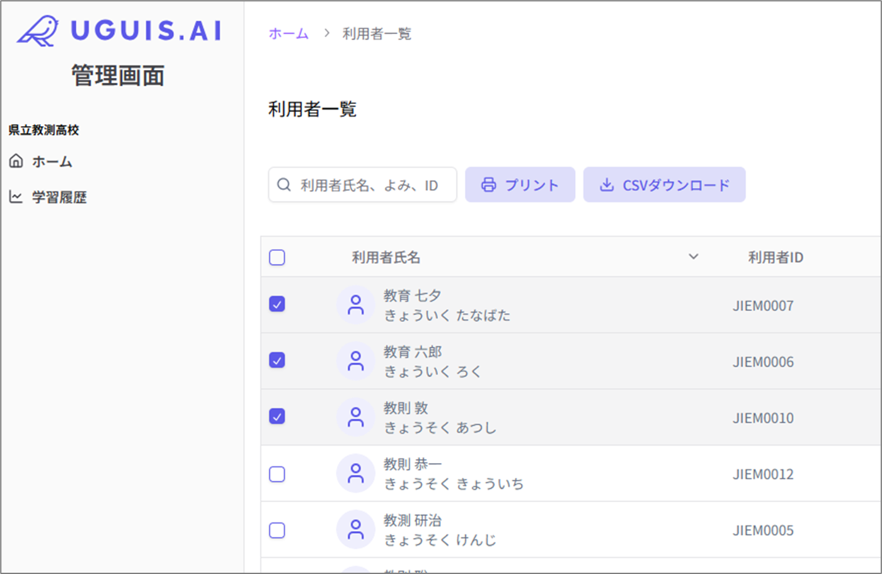Click user avatar icon for 教則 恭一
The width and height of the screenshot is (882, 574).
355,473
